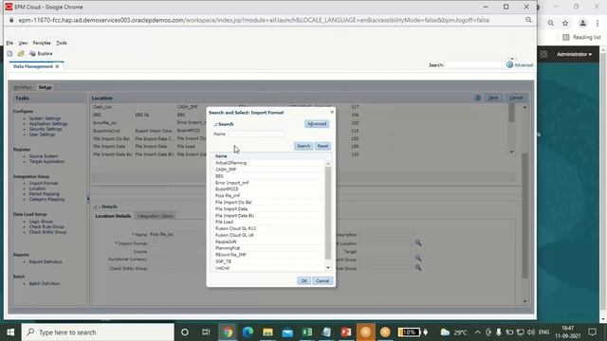Screen dimensions: 607x341
Task: Click the Advanced button in dialog
Action: point(317,124)
